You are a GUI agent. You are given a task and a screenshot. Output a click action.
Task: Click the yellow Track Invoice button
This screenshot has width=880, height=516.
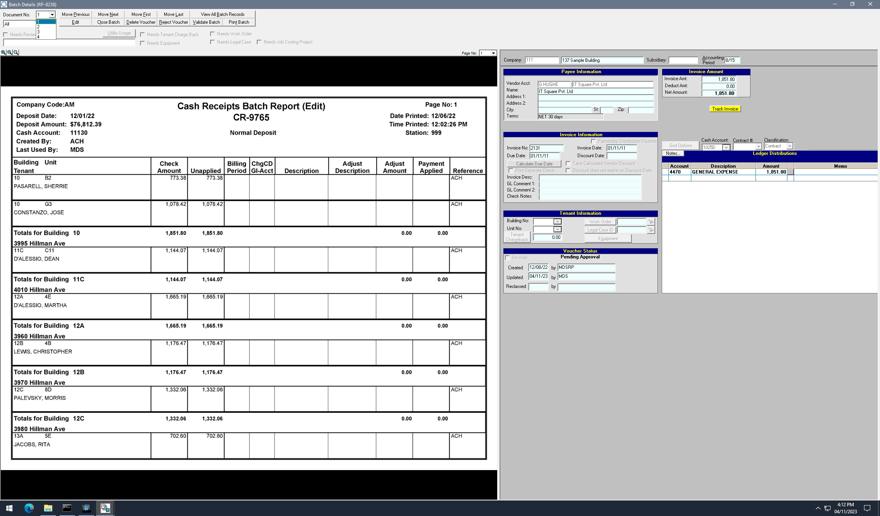[725, 109]
